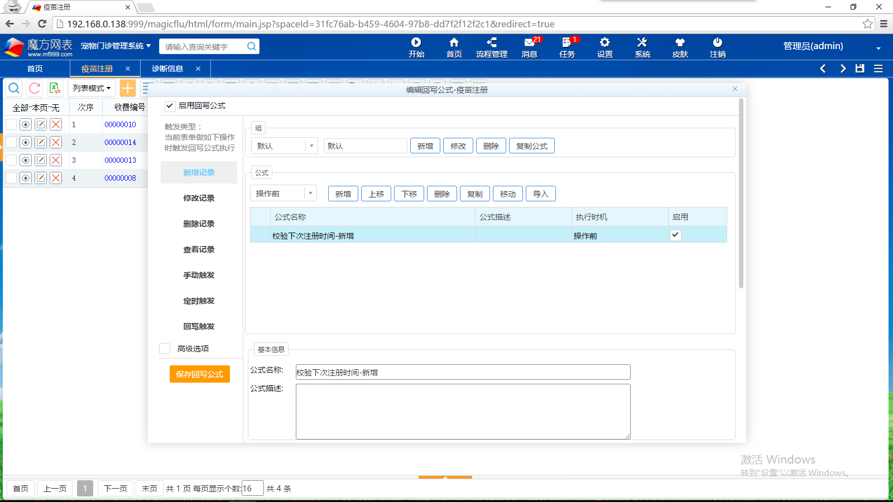
Task: Close the 编辑回写公式 dialog
Action: point(735,89)
